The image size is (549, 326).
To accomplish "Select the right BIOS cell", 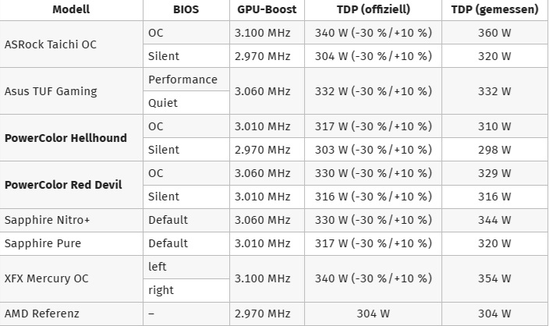I will pyautogui.click(x=161, y=290).
